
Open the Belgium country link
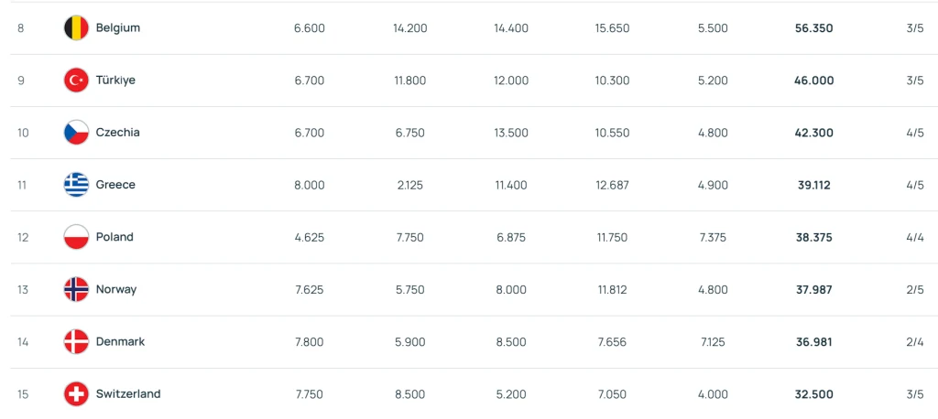(117, 28)
